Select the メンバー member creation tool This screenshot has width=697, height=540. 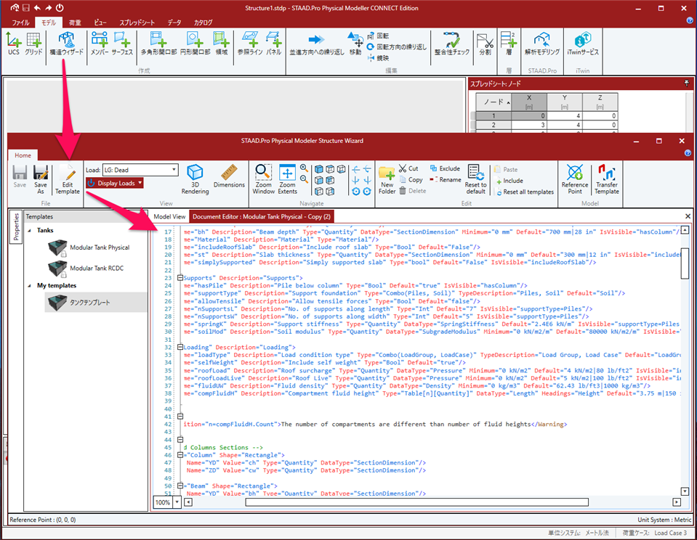(x=100, y=44)
